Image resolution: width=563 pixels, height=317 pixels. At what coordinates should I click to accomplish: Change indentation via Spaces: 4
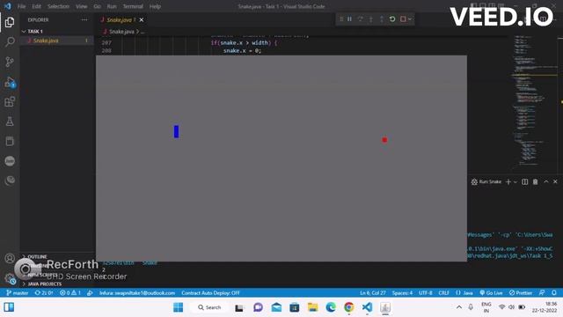[x=402, y=293]
